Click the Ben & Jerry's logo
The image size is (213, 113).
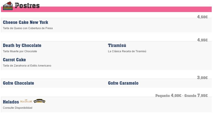(39, 101)
